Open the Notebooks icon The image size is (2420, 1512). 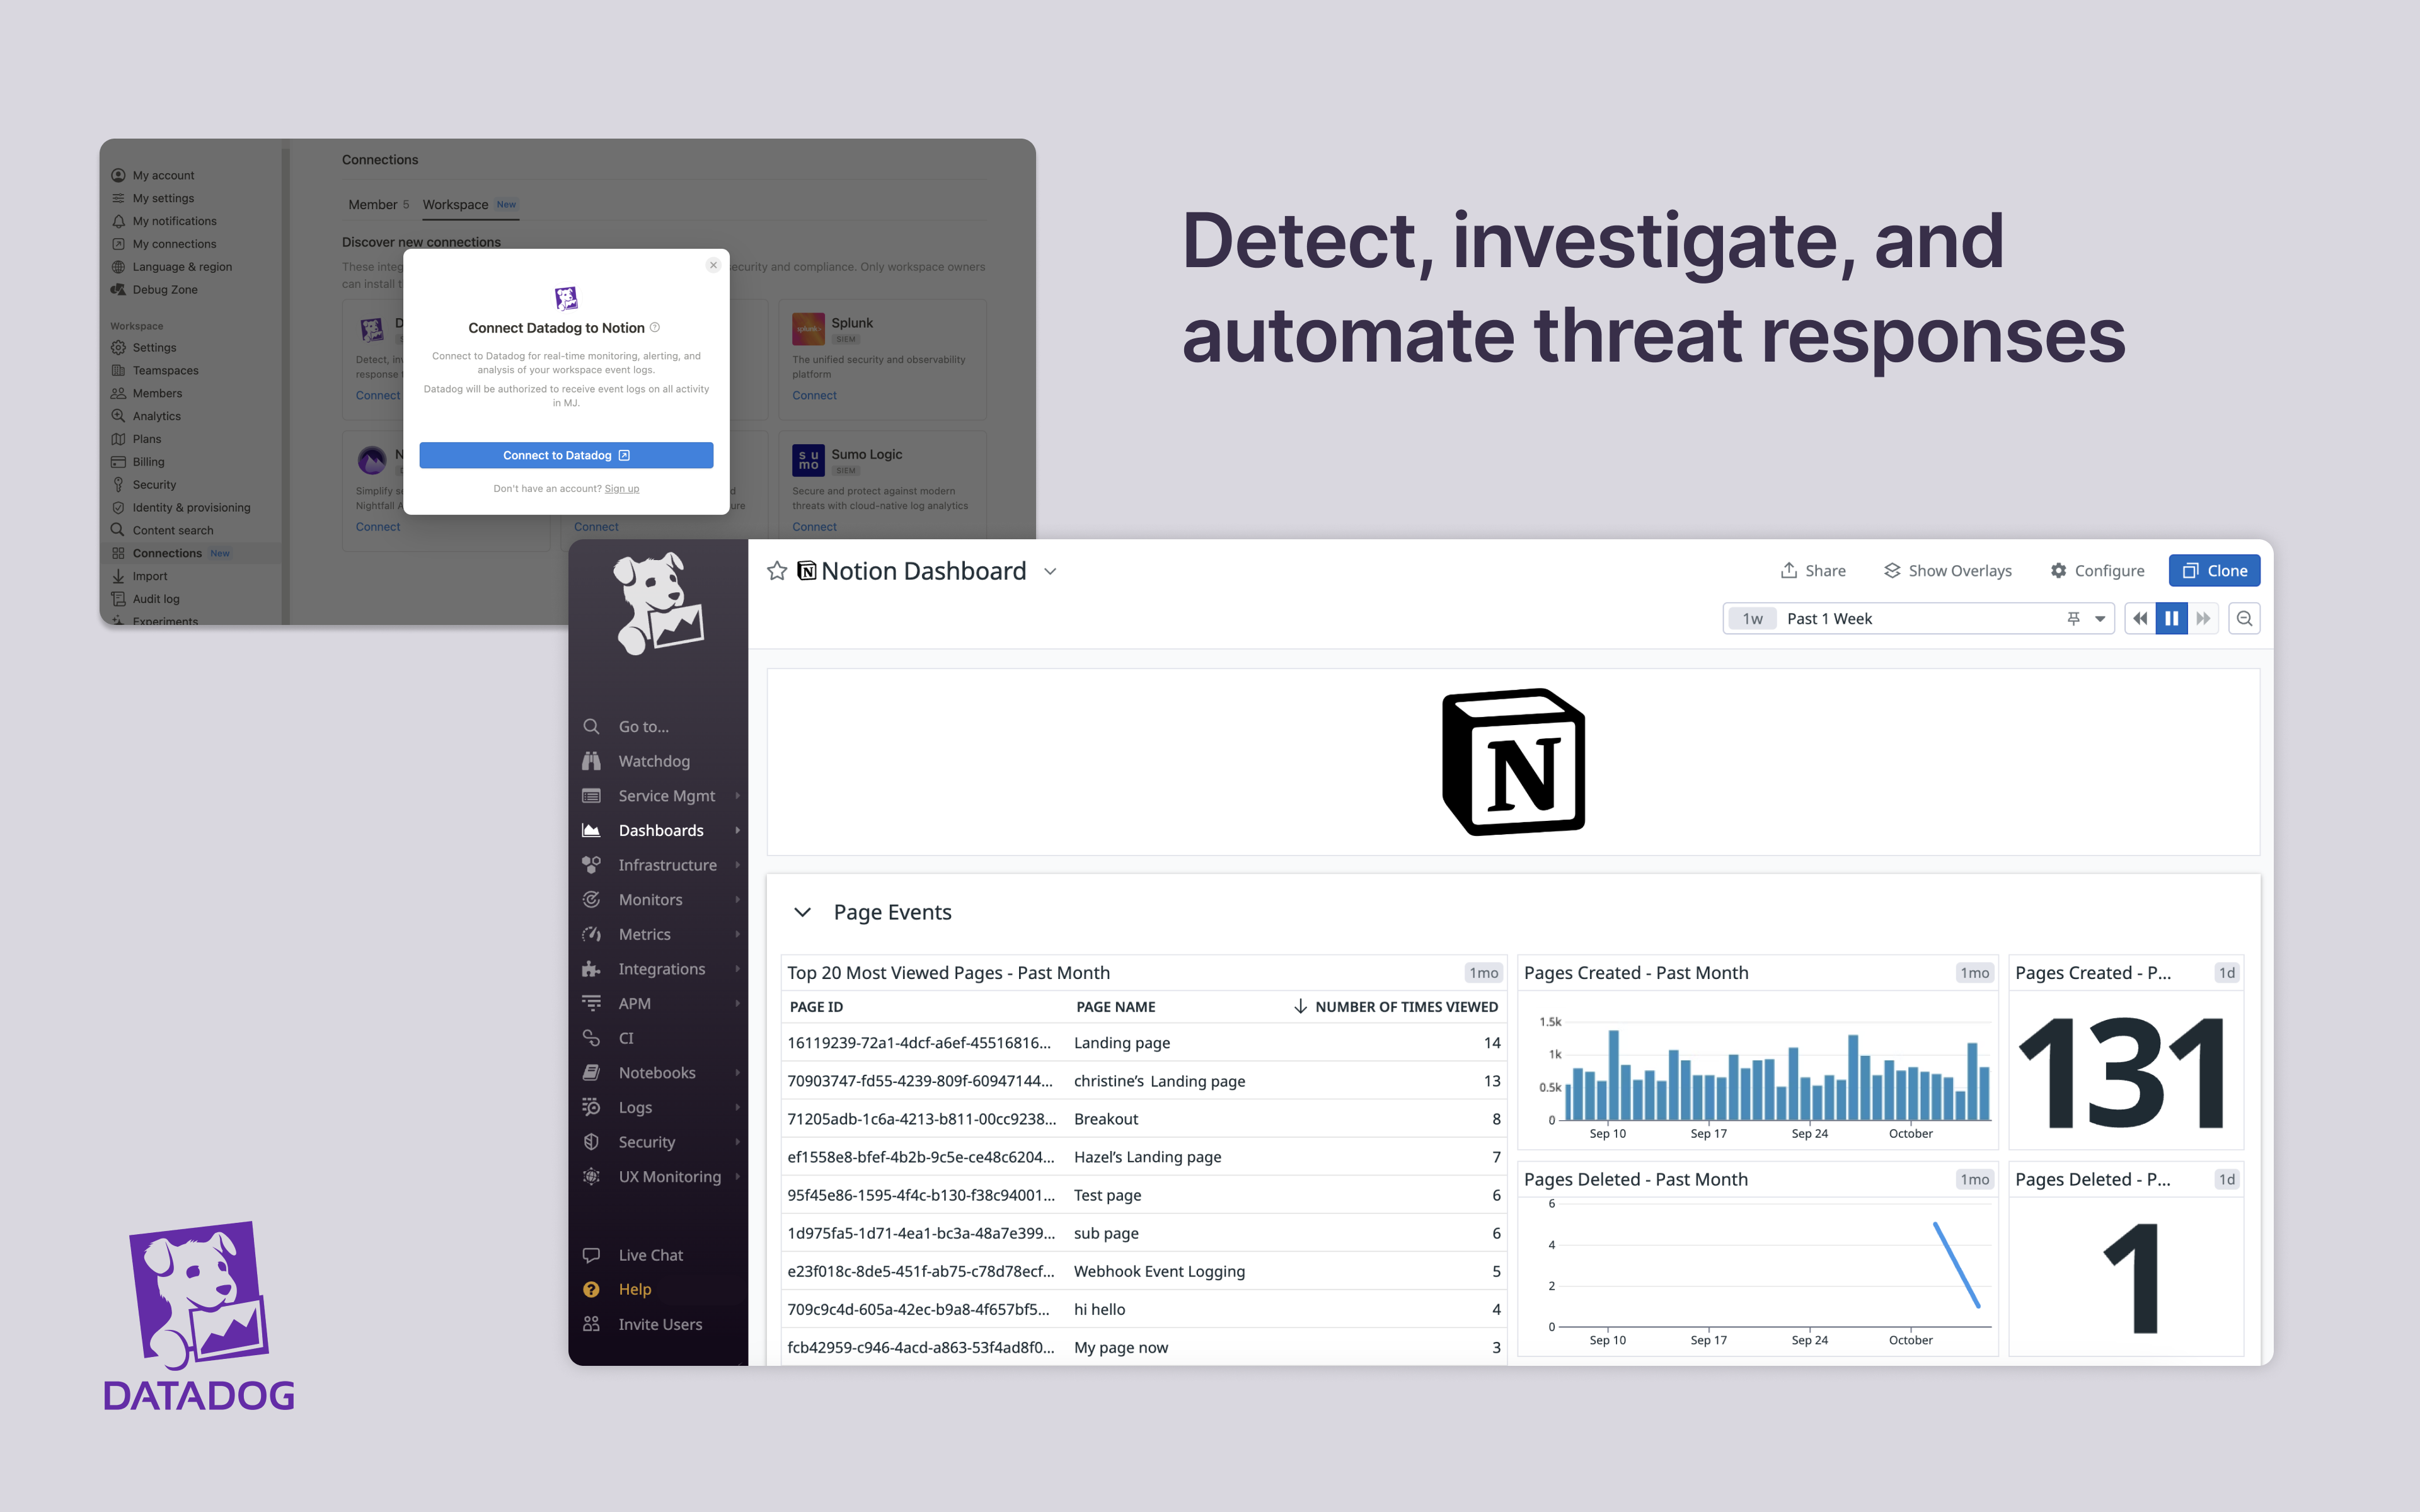tap(592, 1072)
